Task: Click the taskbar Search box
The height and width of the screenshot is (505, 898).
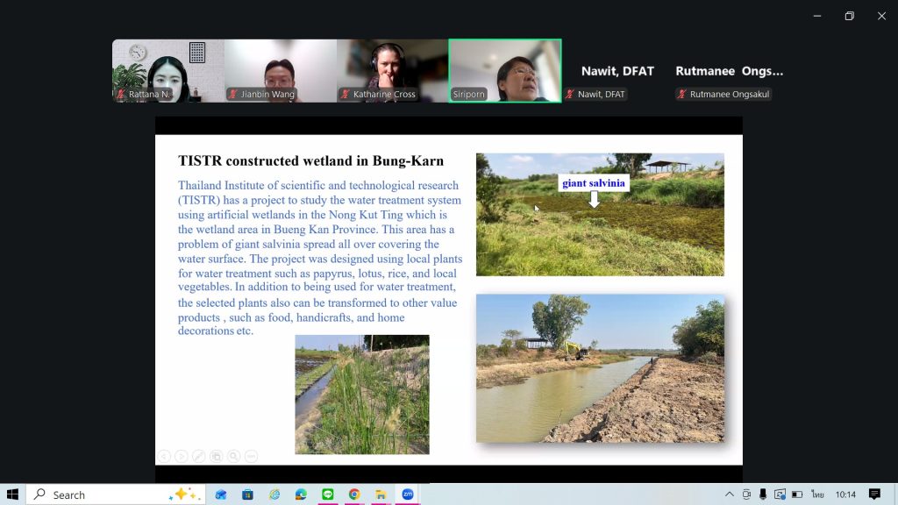Action: click(x=116, y=494)
